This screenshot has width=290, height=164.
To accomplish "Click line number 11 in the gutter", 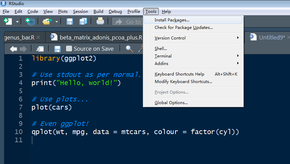I will 18,140.
